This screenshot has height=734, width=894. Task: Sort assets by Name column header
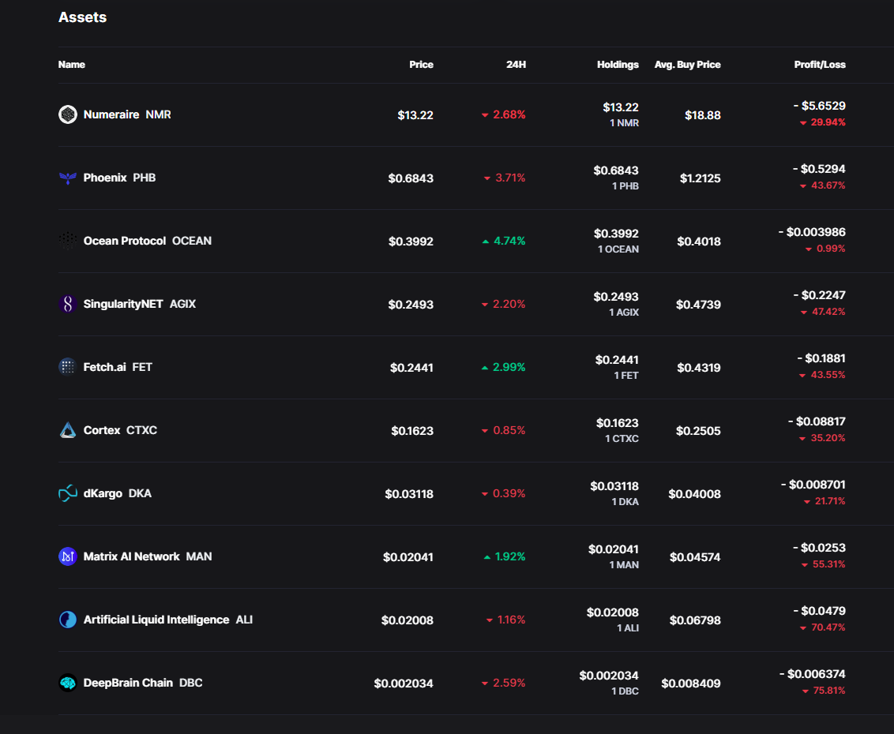coord(72,65)
